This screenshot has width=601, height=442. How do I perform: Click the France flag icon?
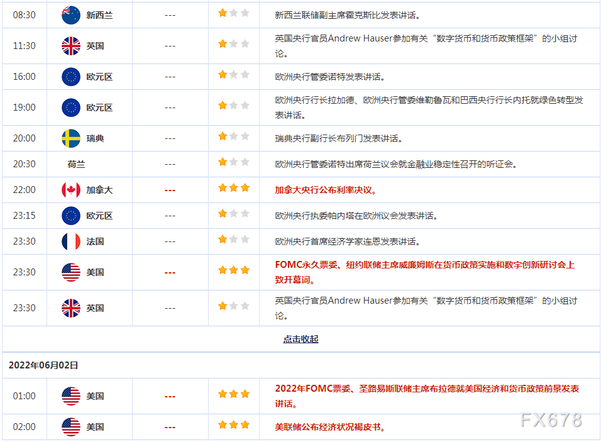(x=71, y=241)
